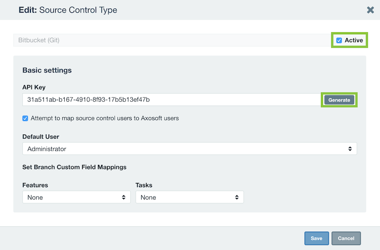Toggle the Active checkbox
Viewport: 380px width, 250px height.
[339, 40]
